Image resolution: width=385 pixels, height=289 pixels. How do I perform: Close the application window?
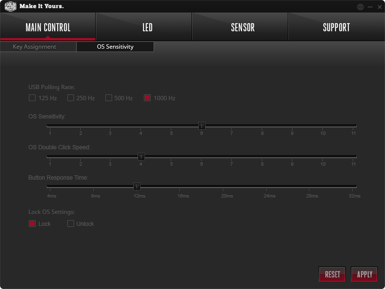[x=380, y=7]
